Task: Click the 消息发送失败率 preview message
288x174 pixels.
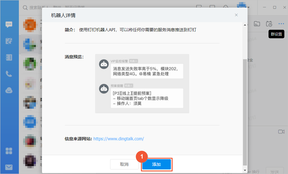Action: (x=147, y=71)
